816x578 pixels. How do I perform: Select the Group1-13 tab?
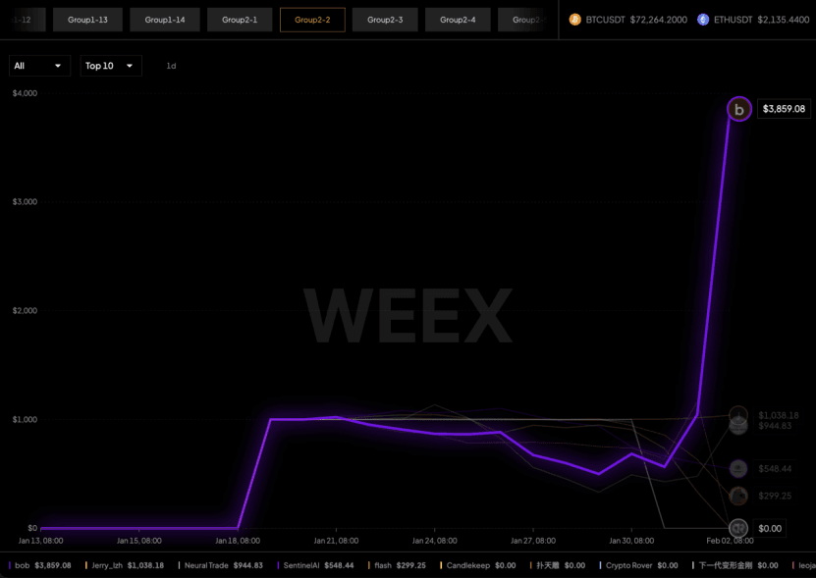[86, 18]
